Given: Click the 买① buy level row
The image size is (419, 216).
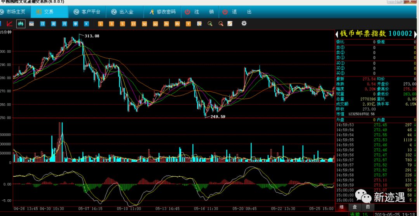Looking at the screenshot, I should [376, 63].
